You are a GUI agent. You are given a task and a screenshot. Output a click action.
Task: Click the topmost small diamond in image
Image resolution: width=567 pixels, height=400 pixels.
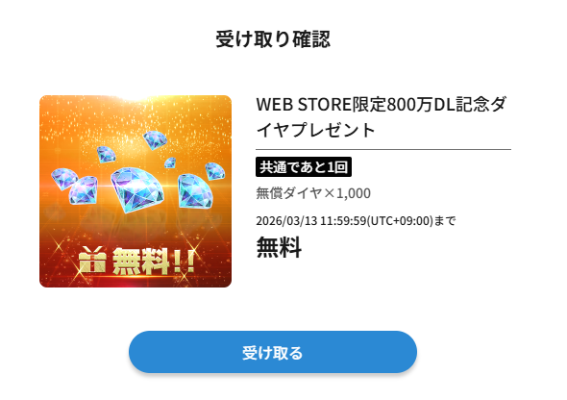coord(155,140)
